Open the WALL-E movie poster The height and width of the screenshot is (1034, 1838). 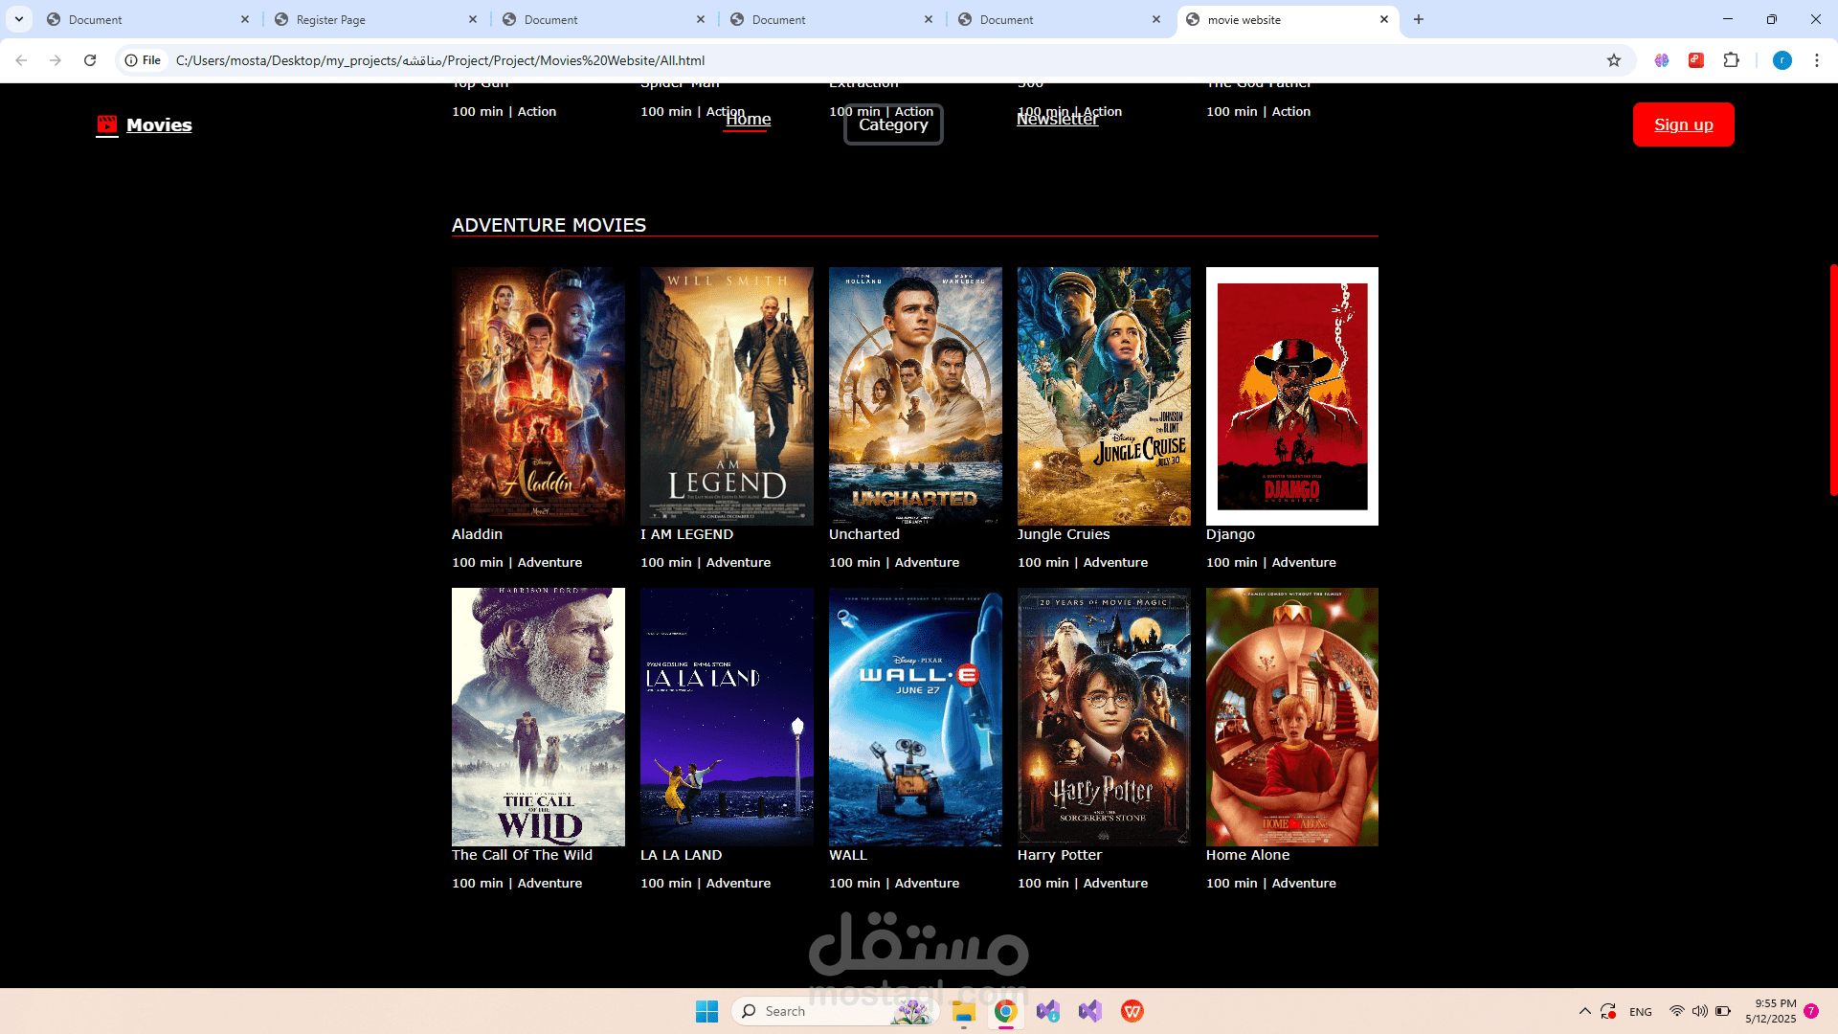(915, 717)
